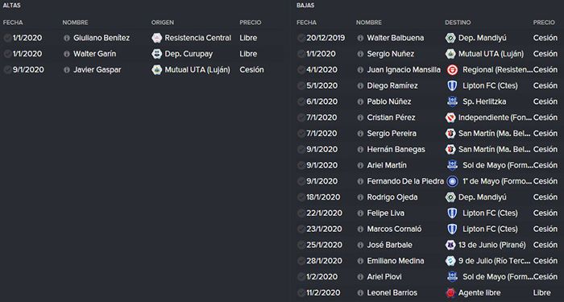This screenshot has height=302, width=564.
Task: Toggle the checkmark for Javier Gaspar's transfer
Action: [x=7, y=70]
